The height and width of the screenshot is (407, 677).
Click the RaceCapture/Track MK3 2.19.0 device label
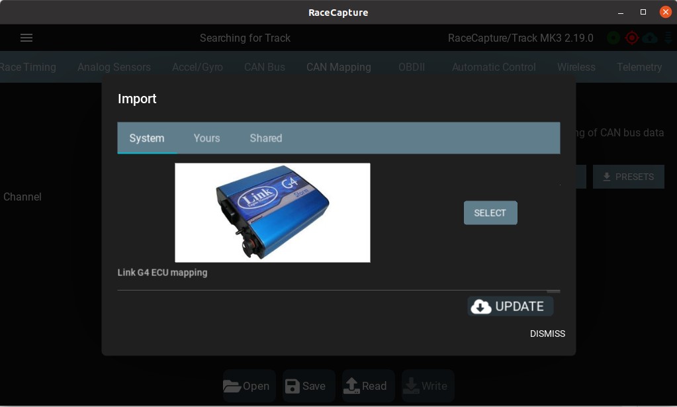click(x=521, y=38)
